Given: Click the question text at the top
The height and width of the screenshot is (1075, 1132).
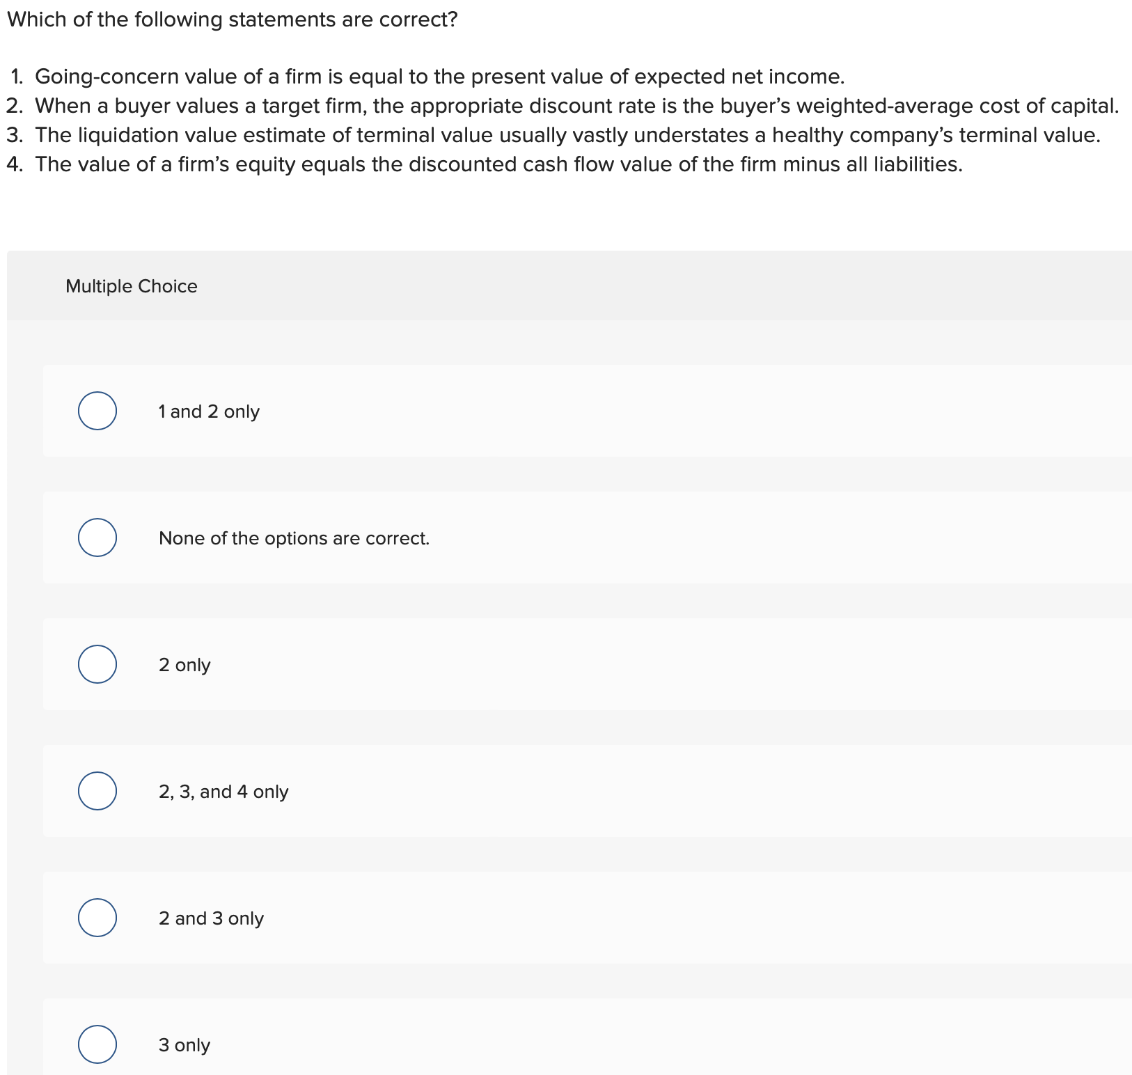Looking at the screenshot, I should [232, 19].
